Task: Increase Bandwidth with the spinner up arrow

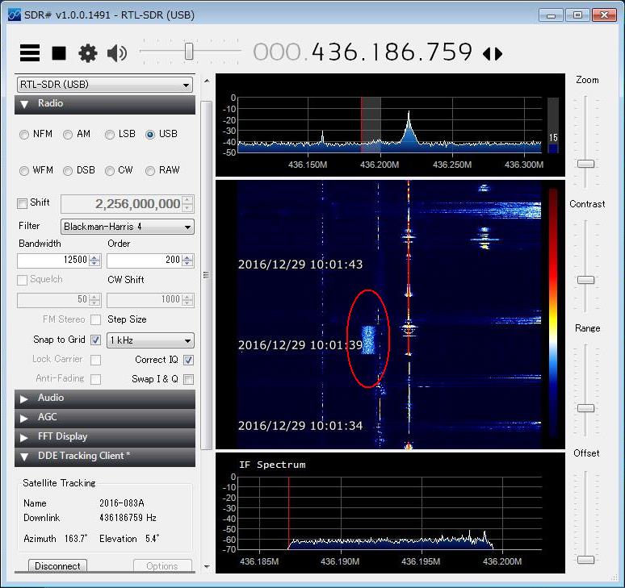Action: tap(94, 257)
